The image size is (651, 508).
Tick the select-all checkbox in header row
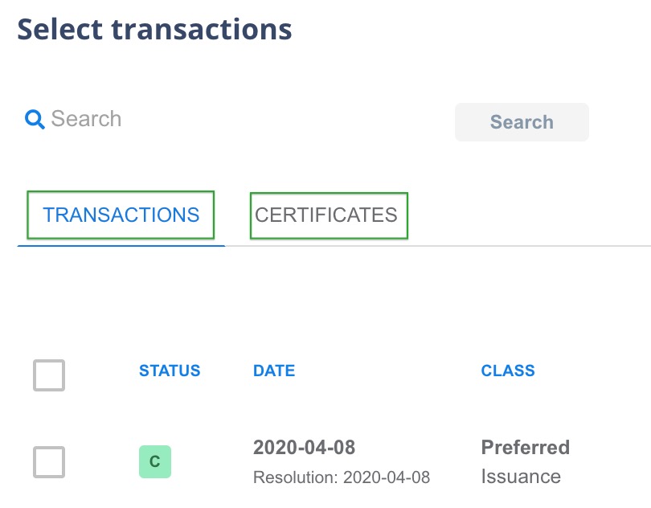49,375
